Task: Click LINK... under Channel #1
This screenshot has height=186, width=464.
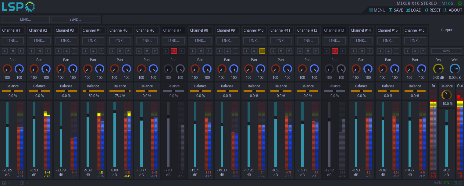Action: coord(12,41)
